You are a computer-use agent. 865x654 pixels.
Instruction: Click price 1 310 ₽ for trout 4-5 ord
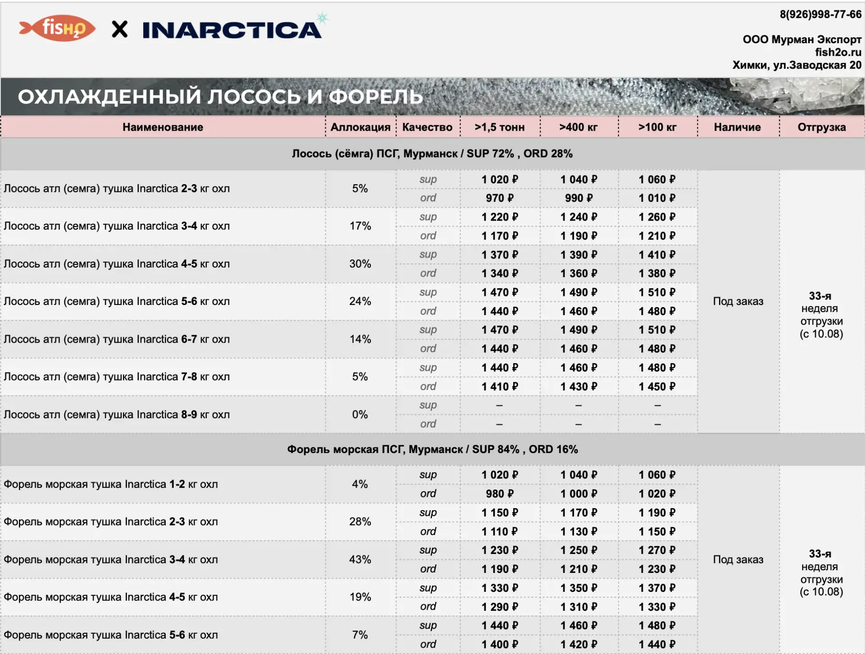coord(579,607)
